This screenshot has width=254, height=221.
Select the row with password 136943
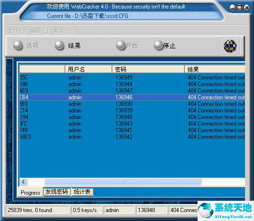[132, 124]
